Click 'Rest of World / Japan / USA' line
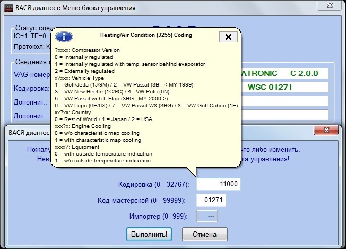Viewport: 346px width, 249px height. [103, 119]
